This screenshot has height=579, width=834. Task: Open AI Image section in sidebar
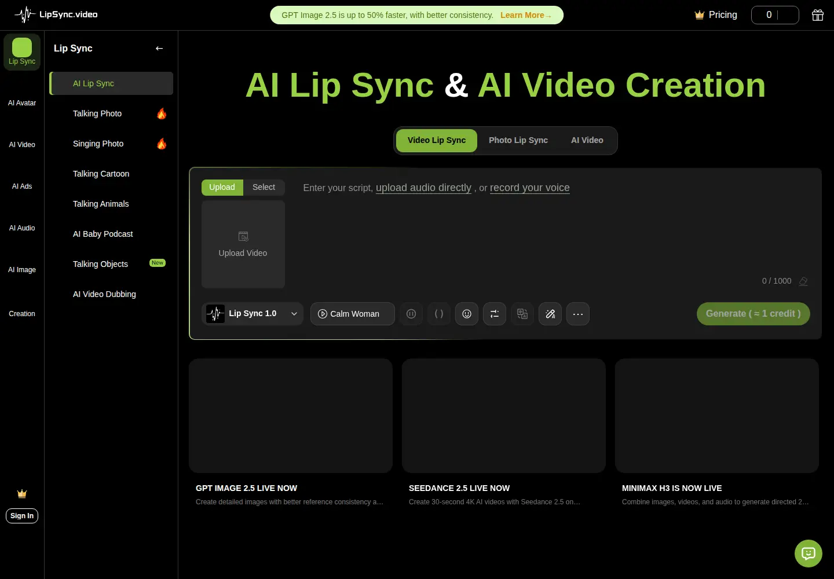(x=22, y=270)
